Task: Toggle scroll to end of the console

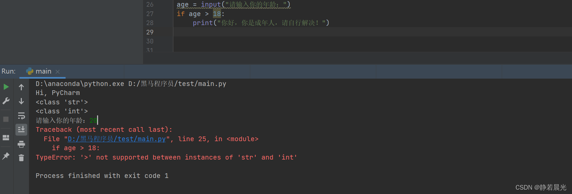Action: [21, 129]
